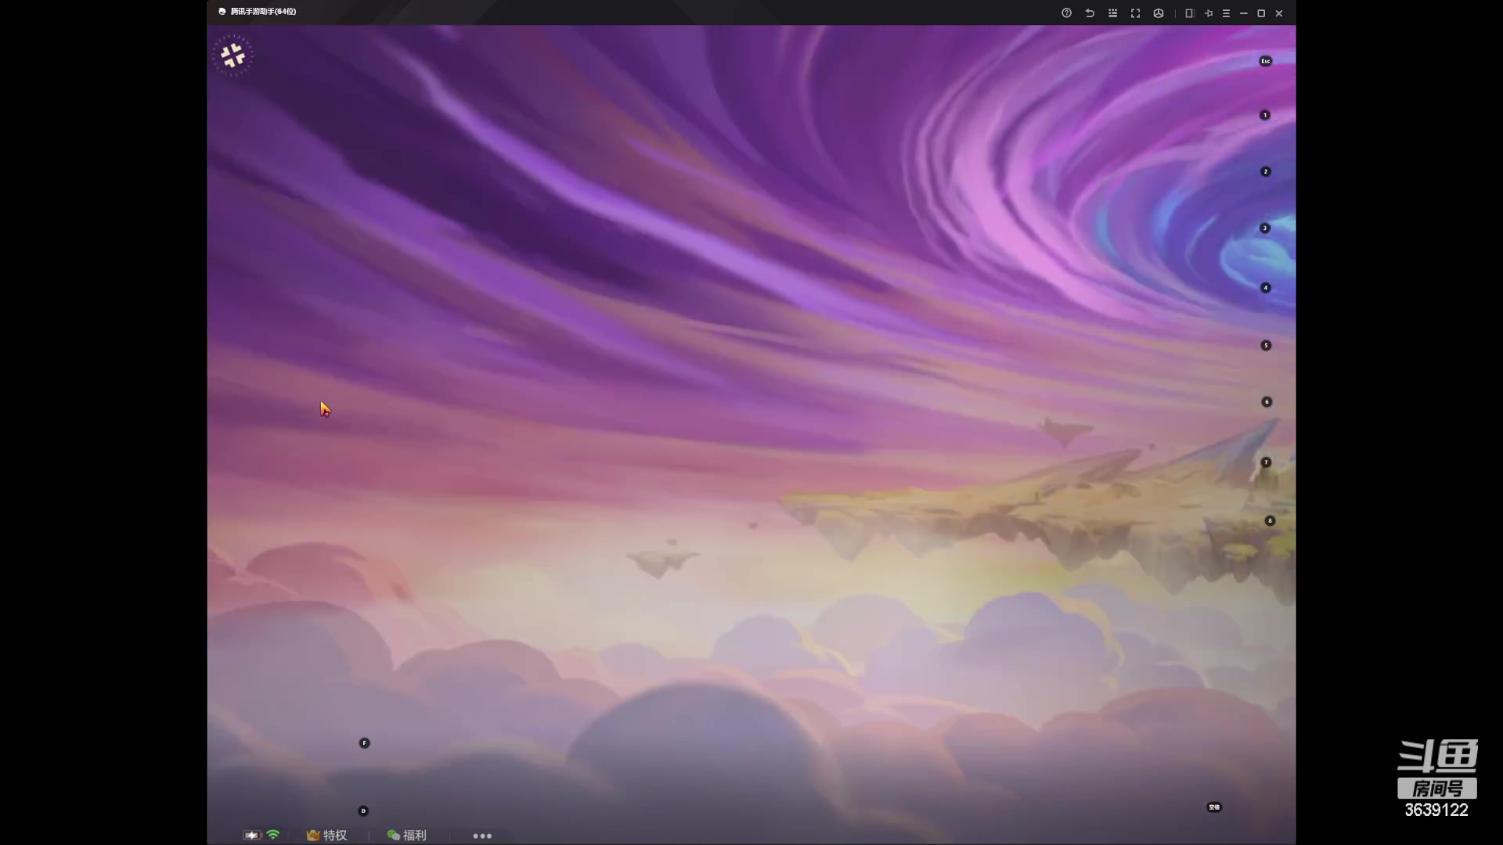1503x845 pixels.
Task: Click the key marker labeled 5
Action: (x=1266, y=345)
